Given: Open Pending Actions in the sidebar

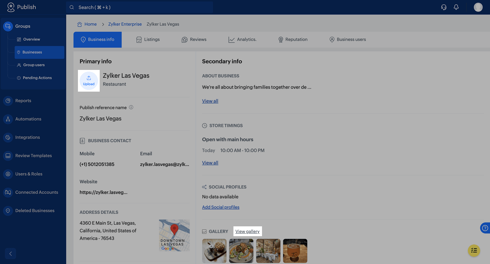Looking at the screenshot, I should click(34, 78).
